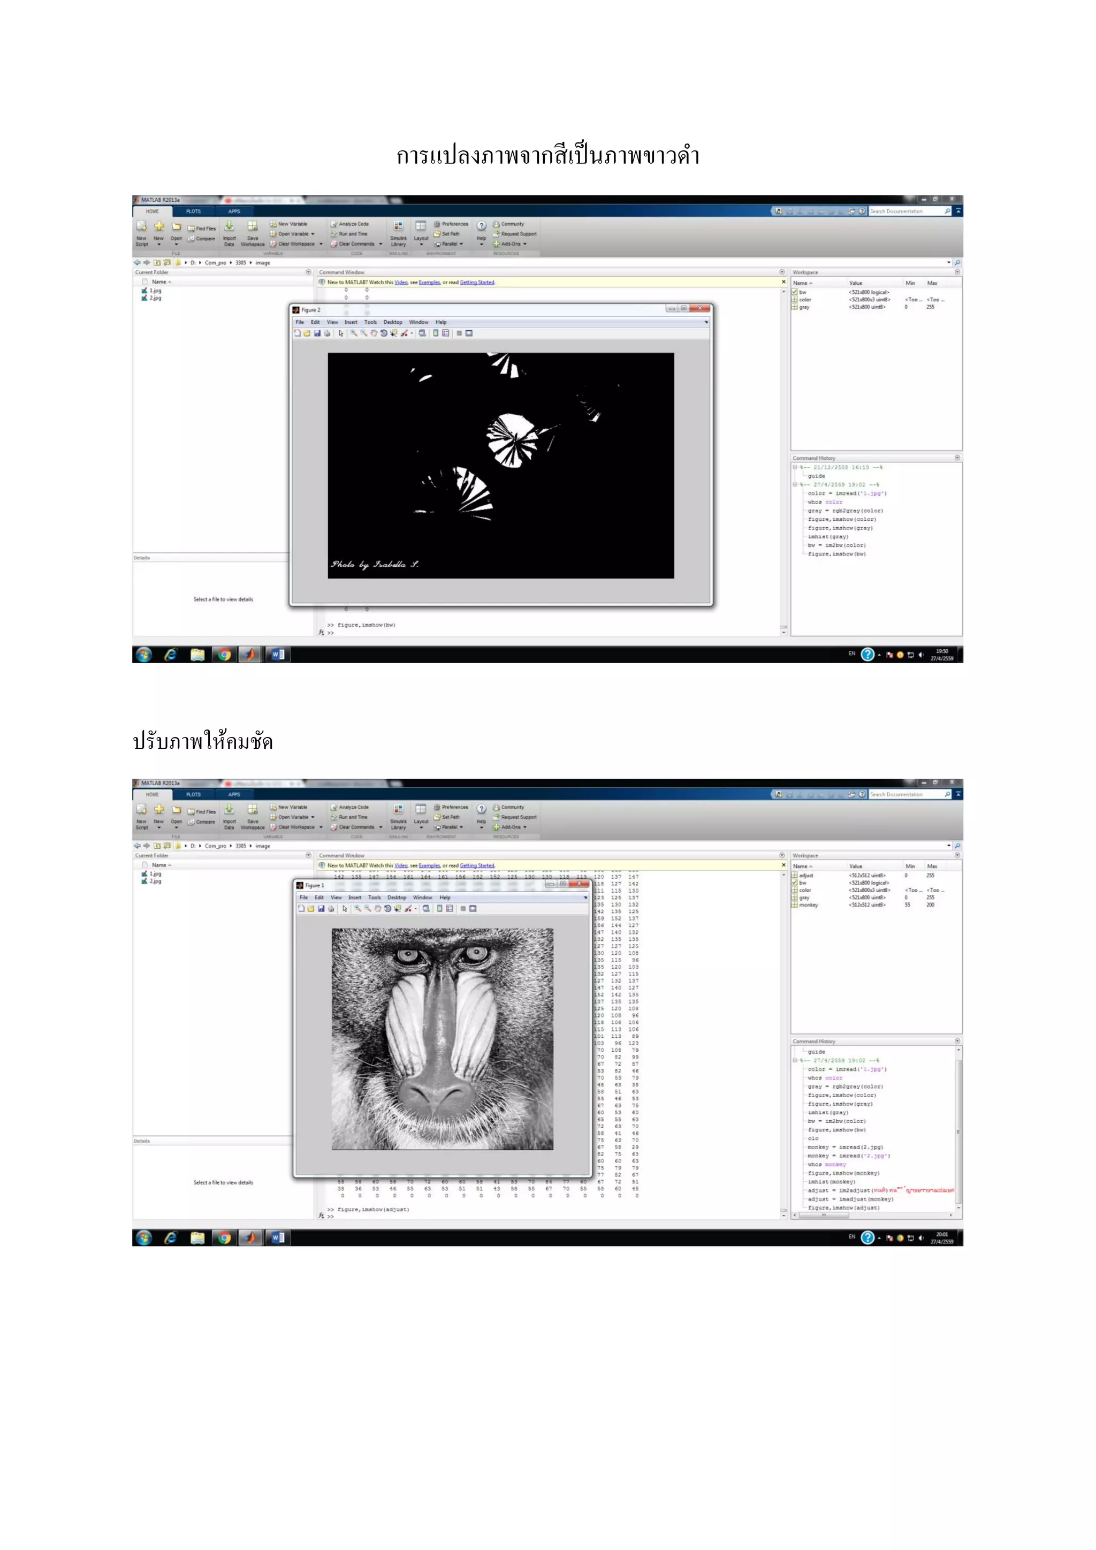The width and height of the screenshot is (1096, 1550).
Task: Expand Layout dropdown above Figure 2 window
Action: (x=421, y=245)
